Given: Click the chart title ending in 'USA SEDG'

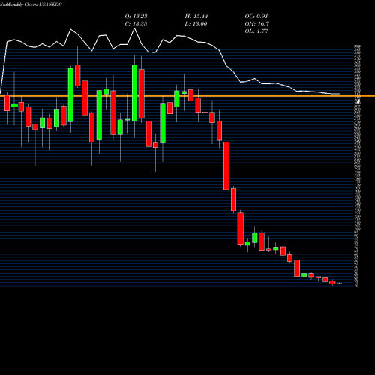Looking at the screenshot, I should point(31,4).
